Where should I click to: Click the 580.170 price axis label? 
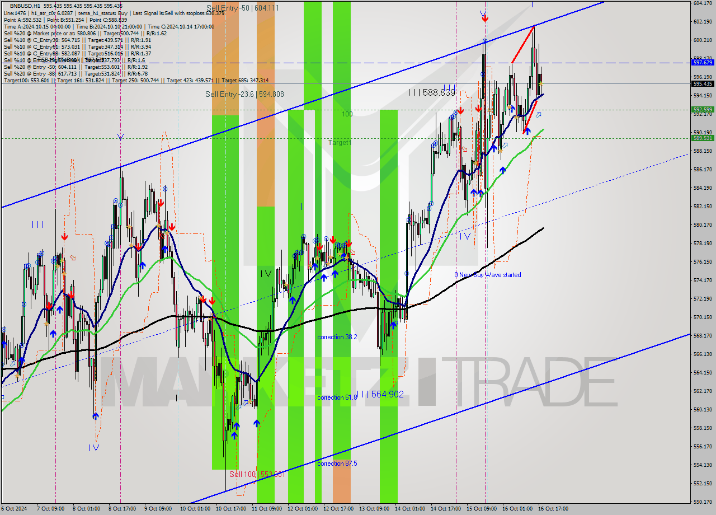(703, 225)
